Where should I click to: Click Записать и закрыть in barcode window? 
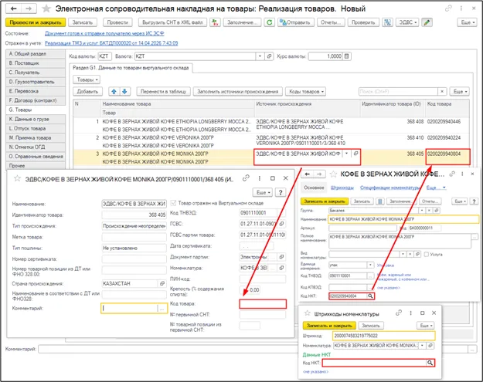tap(329, 326)
